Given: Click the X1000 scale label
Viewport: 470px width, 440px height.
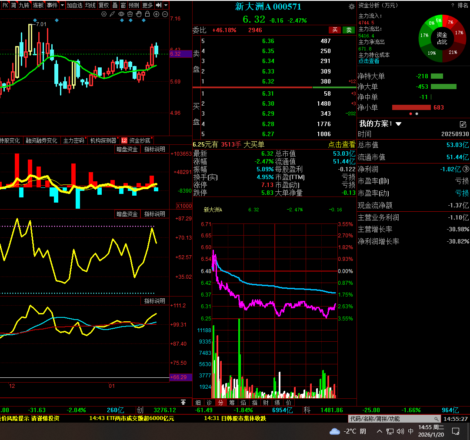Looking at the screenshot, I should click(184, 206).
